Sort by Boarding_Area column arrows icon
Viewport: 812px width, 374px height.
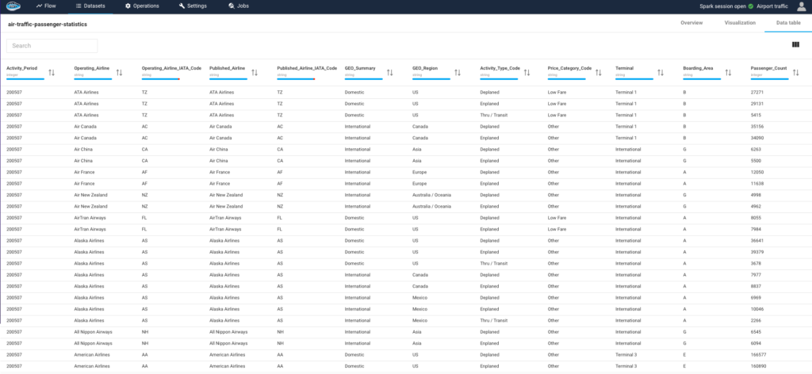click(x=728, y=73)
